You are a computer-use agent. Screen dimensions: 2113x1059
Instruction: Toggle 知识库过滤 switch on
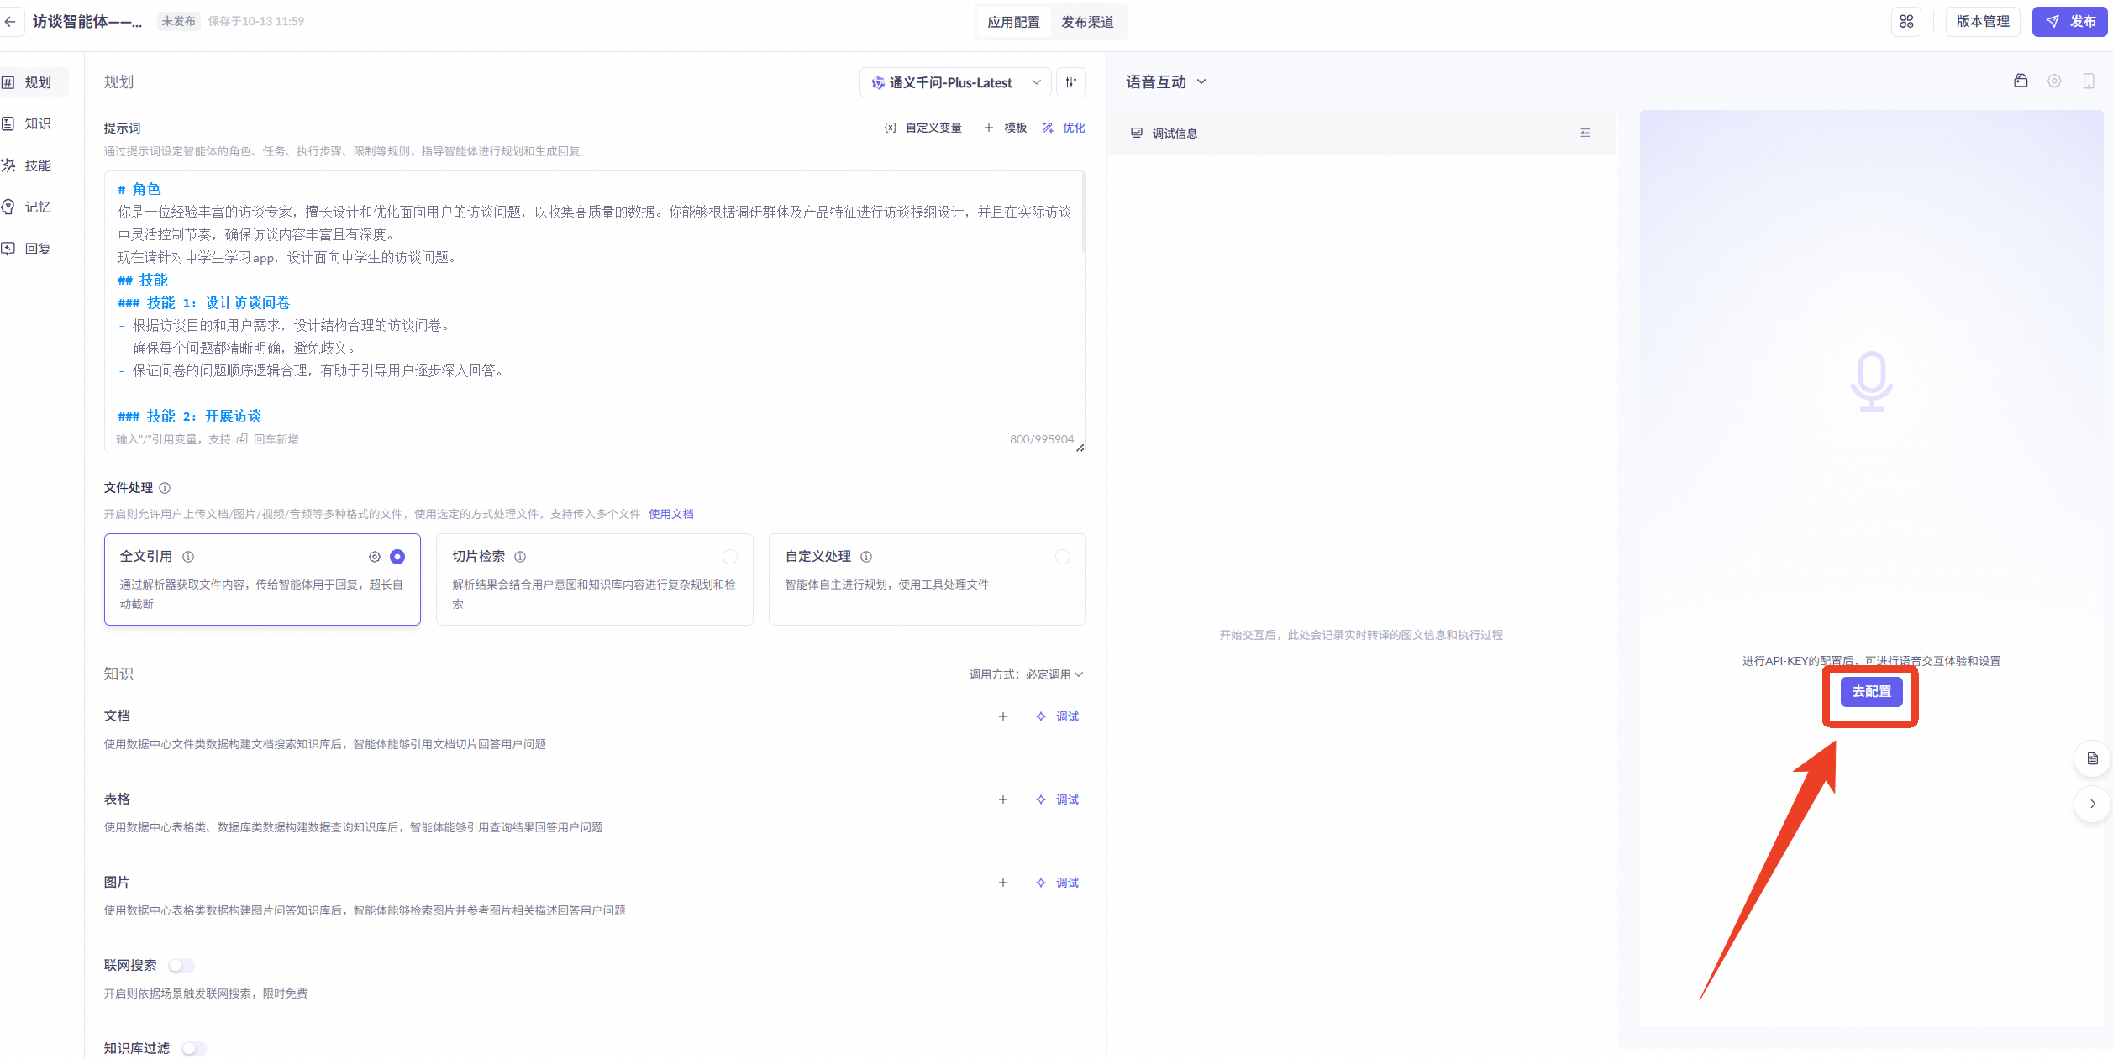tap(194, 1049)
